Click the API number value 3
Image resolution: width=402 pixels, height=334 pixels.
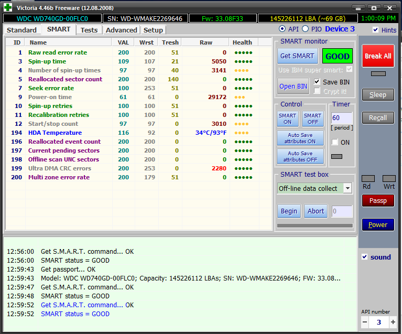tap(379, 322)
